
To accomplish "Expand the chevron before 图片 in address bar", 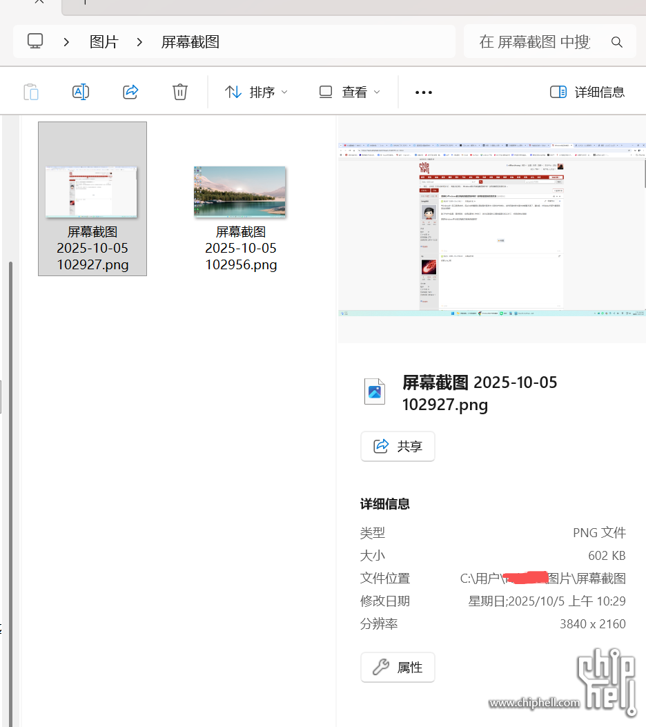I will tap(66, 42).
